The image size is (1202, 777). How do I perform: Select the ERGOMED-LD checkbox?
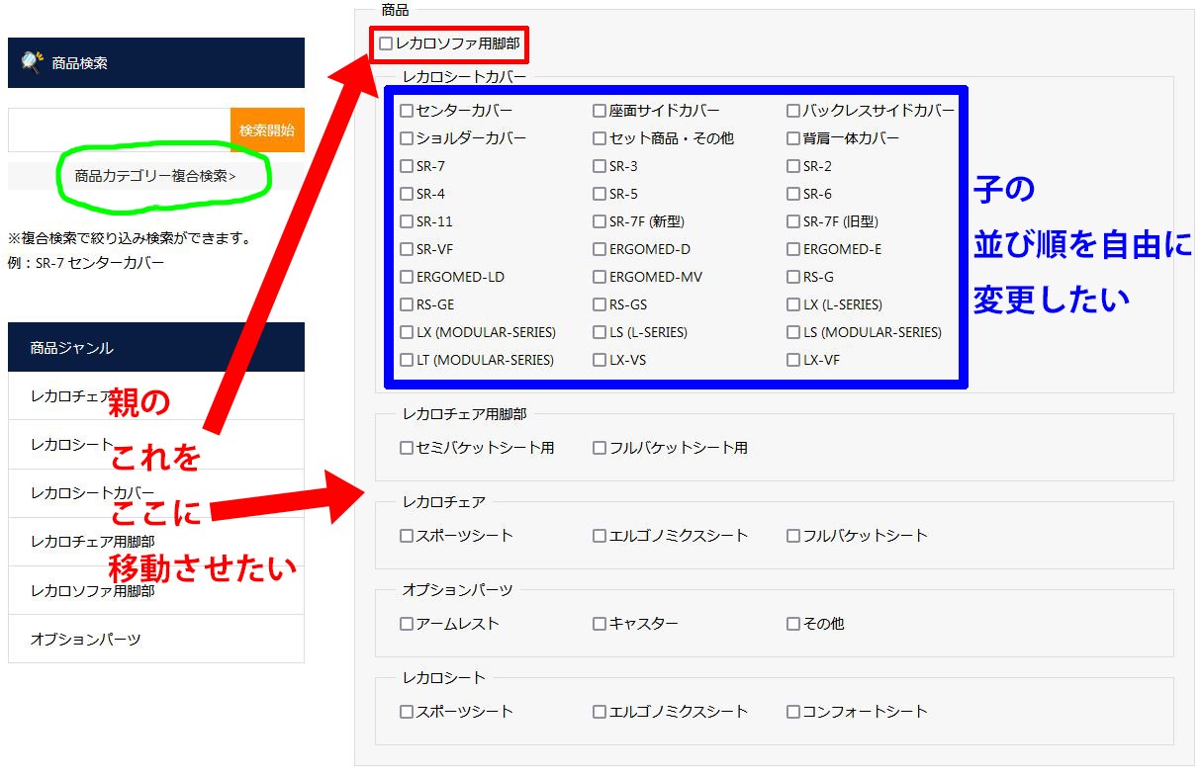(x=407, y=277)
